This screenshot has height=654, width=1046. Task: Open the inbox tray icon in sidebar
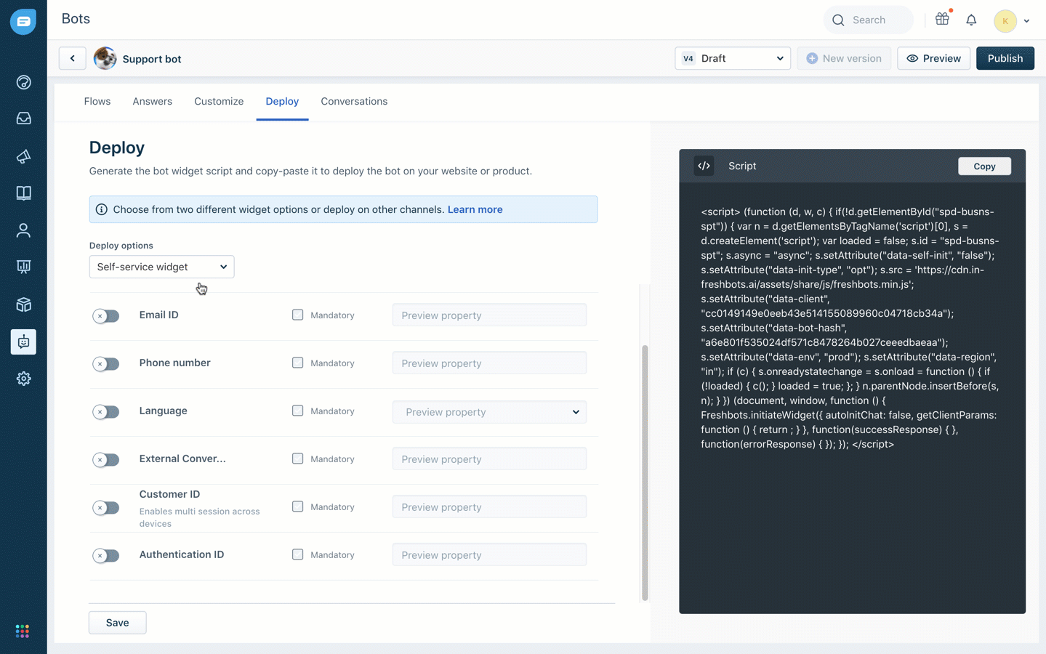[23, 118]
